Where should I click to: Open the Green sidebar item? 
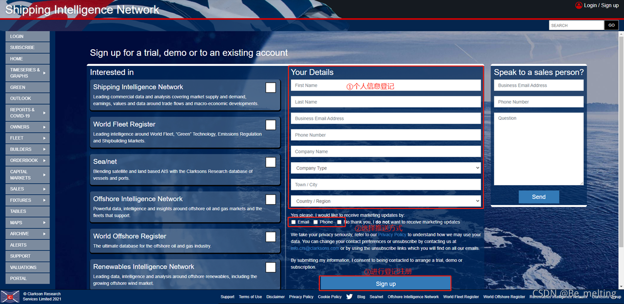pos(27,87)
